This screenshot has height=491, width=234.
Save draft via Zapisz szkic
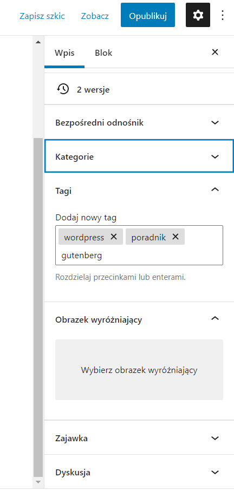[42, 16]
